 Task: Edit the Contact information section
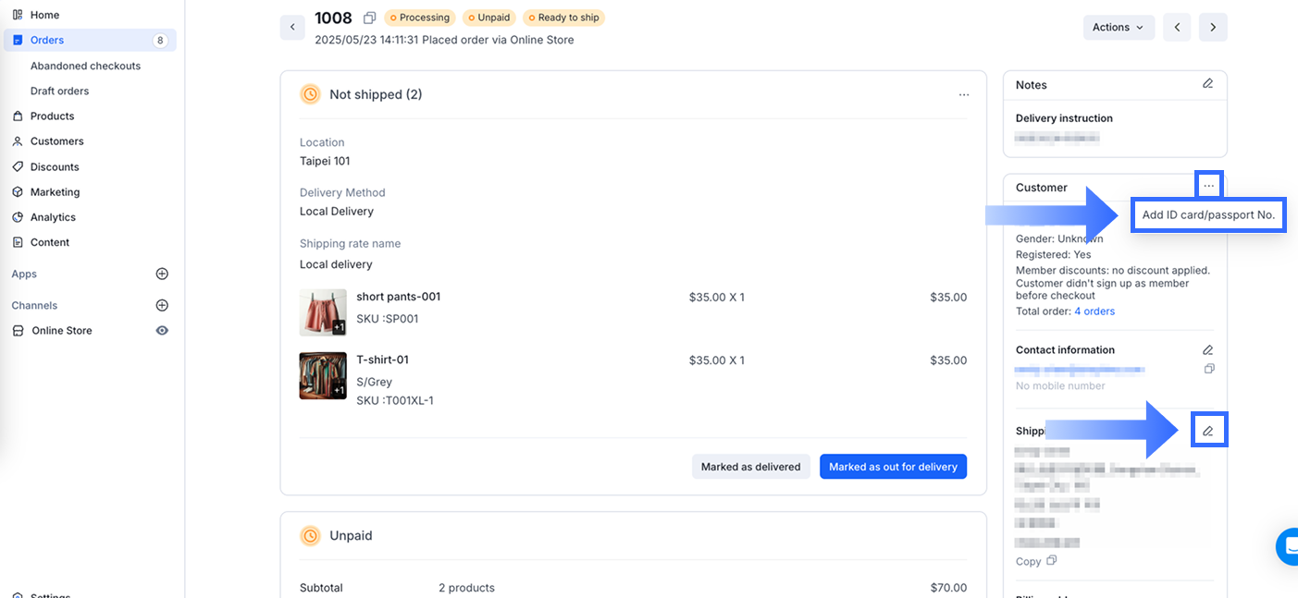(x=1207, y=350)
